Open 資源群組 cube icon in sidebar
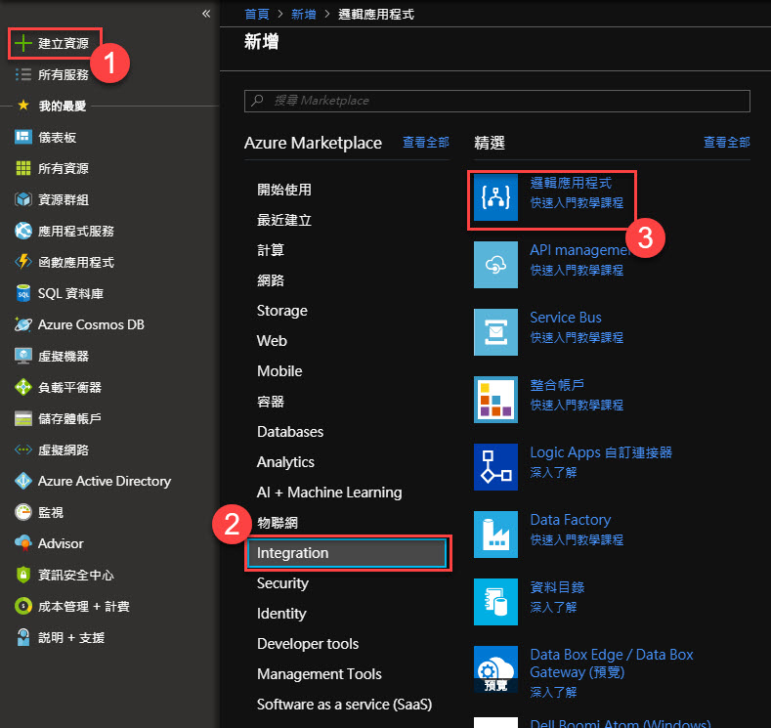 click(x=23, y=199)
